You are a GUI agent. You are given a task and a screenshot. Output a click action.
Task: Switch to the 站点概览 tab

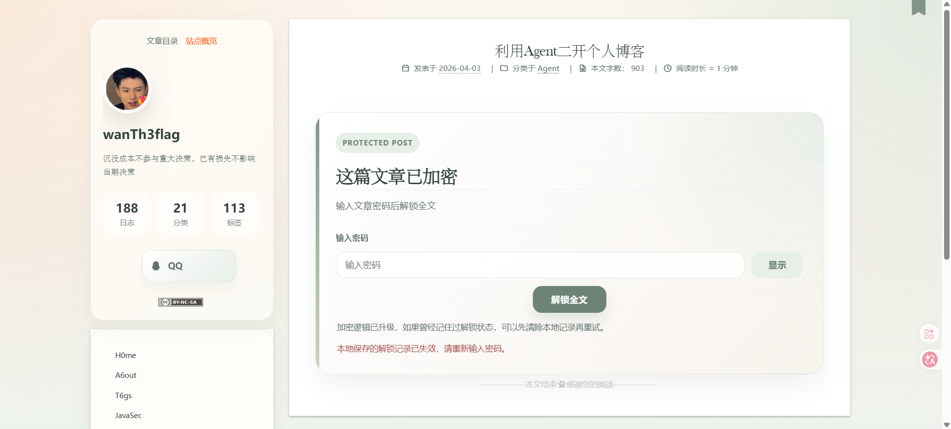coord(201,41)
